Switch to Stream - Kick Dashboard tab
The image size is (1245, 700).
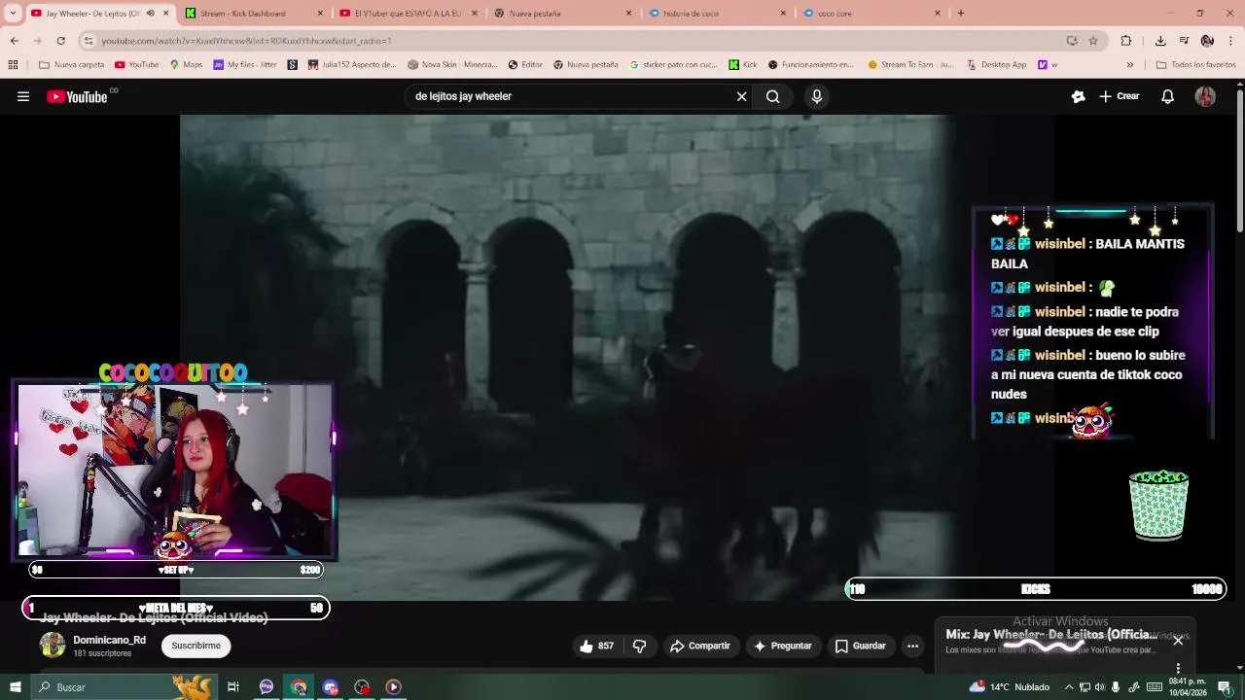click(253, 14)
